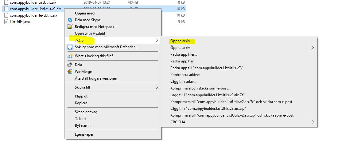
Task: Select the com.appybuilder.ListUtils.aix file row
Action: [x=33, y=2]
